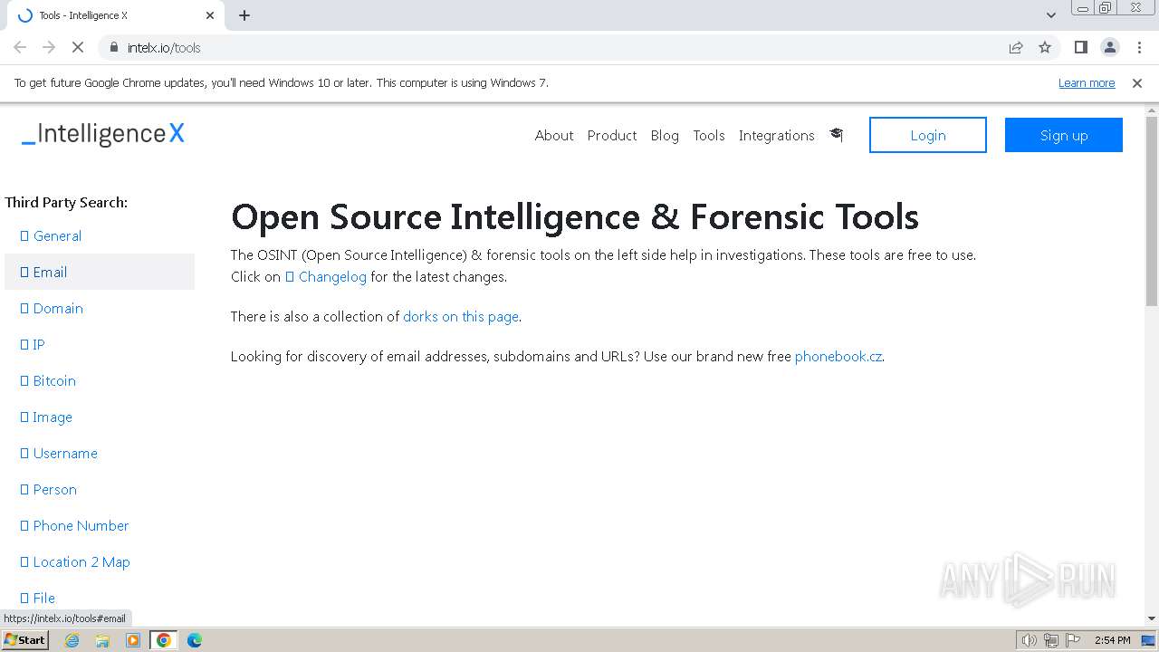
Task: Open the Chrome side panel
Action: pyautogui.click(x=1080, y=47)
